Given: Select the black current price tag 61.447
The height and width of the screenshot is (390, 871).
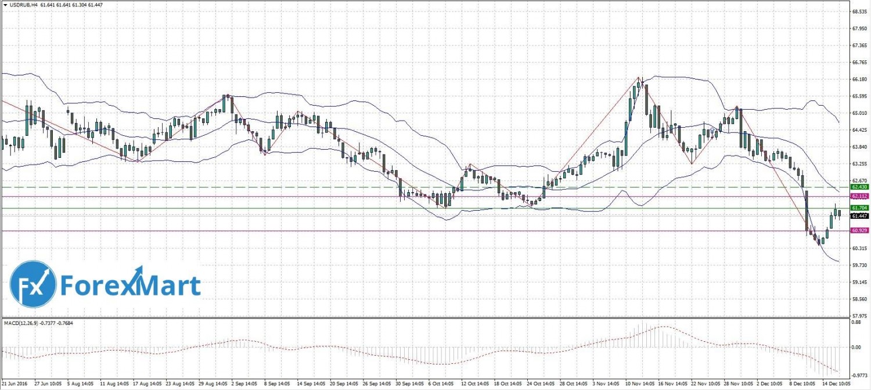Looking at the screenshot, I should point(859,216).
